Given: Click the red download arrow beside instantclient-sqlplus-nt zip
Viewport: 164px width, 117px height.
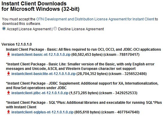Looking at the screenshot, I should click(x=8, y=112).
